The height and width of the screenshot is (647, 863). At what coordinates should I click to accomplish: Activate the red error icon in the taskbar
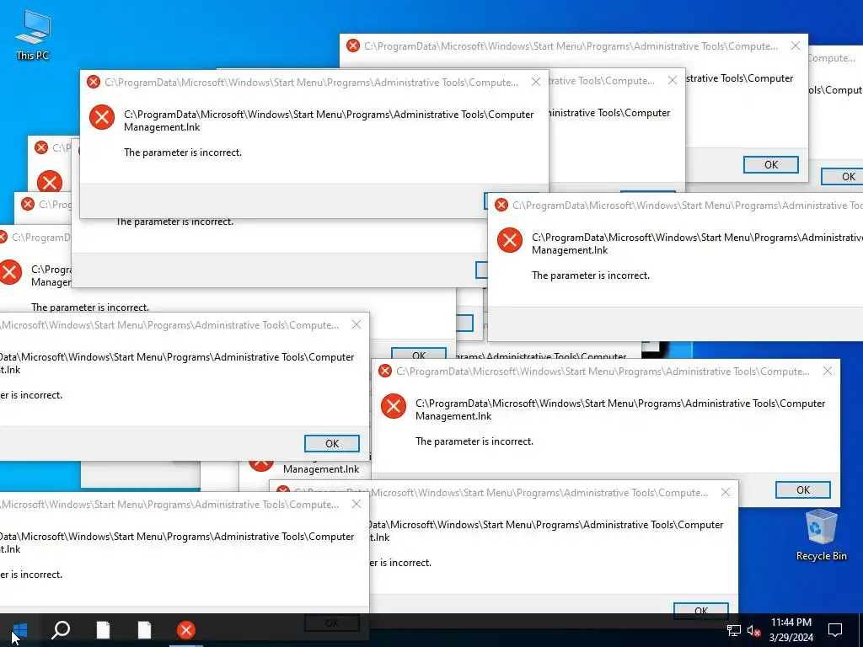point(186,630)
